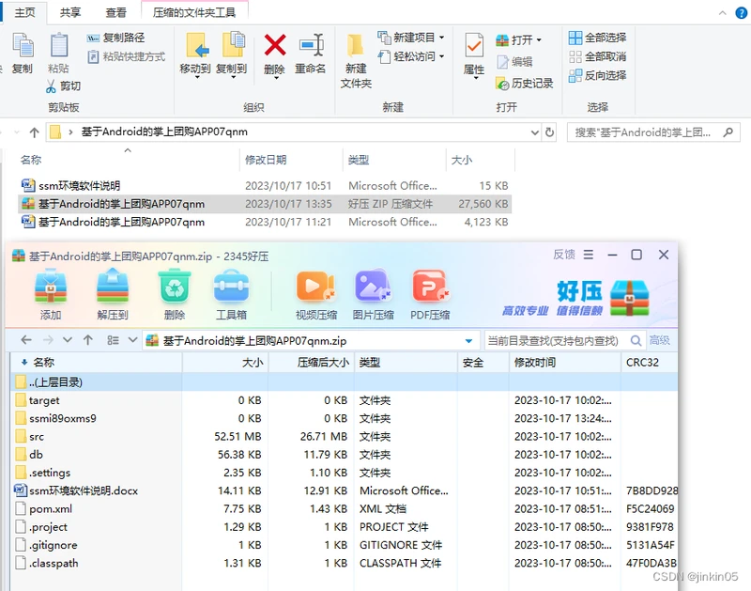
Task: Select the ssm环境软件说明 Word file
Action: pyautogui.click(x=265, y=185)
